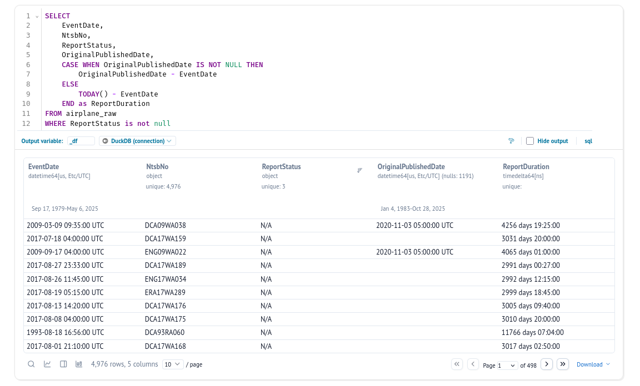Open the chart builder line-graph icon

coord(48,364)
